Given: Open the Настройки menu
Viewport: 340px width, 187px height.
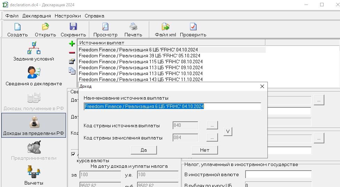Looking at the screenshot, I should (68, 16).
